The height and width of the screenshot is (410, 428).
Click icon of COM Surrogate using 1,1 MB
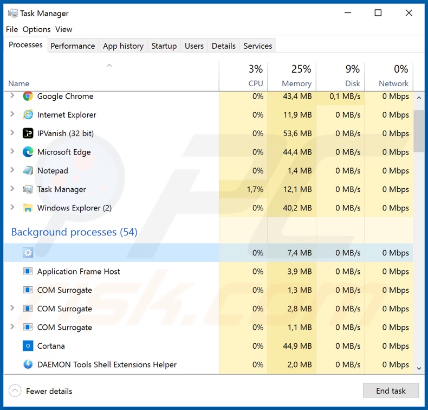point(28,327)
